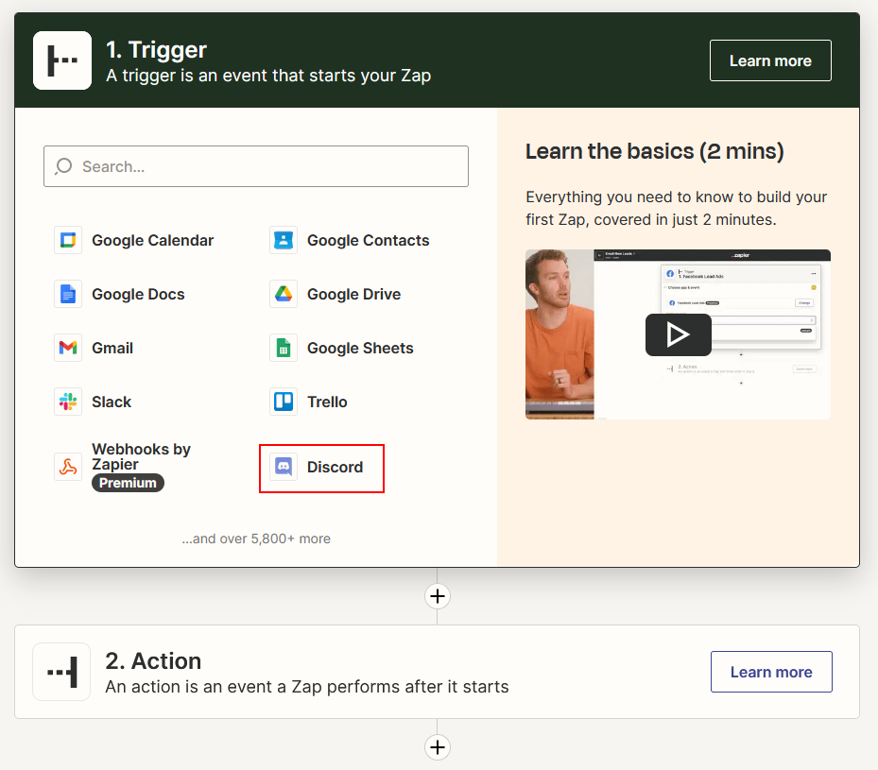Select the Google Calendar app icon
878x770 pixels.
[x=68, y=240]
